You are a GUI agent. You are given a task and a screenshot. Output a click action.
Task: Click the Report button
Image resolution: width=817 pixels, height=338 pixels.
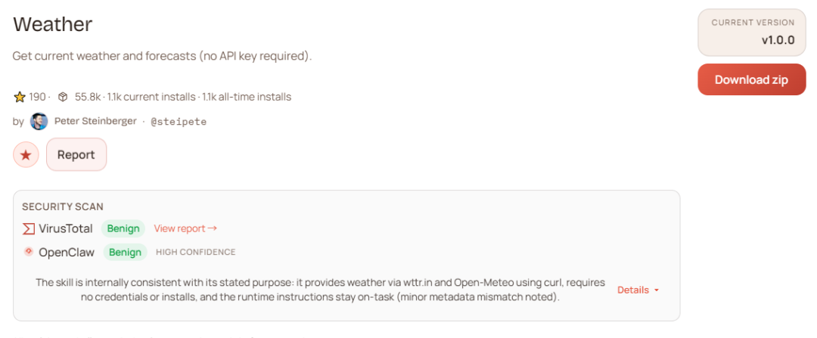(76, 155)
